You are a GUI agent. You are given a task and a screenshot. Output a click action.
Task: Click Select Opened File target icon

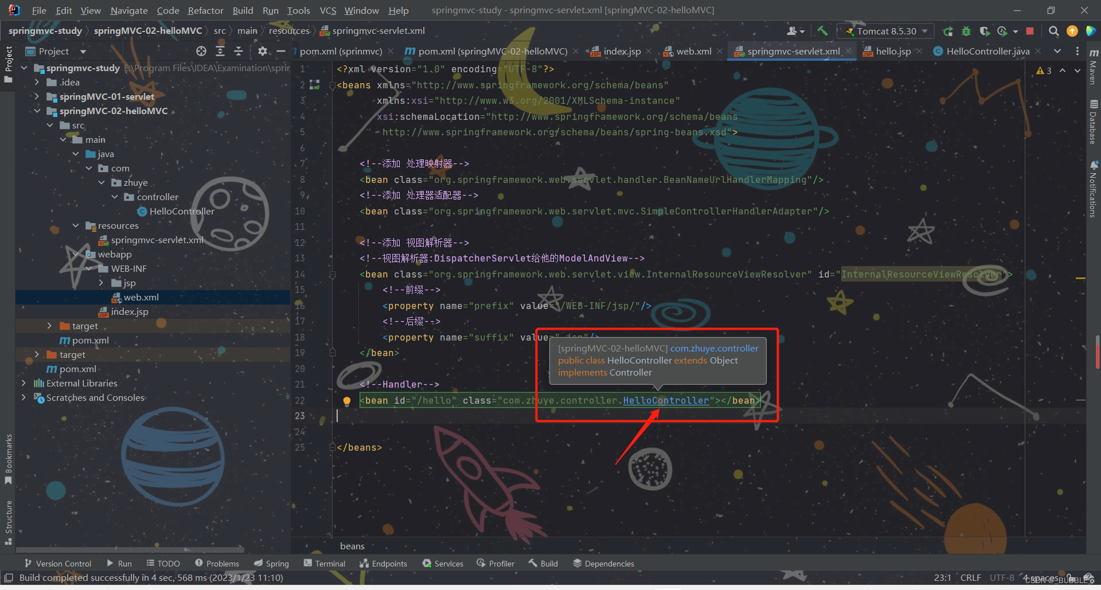[201, 51]
